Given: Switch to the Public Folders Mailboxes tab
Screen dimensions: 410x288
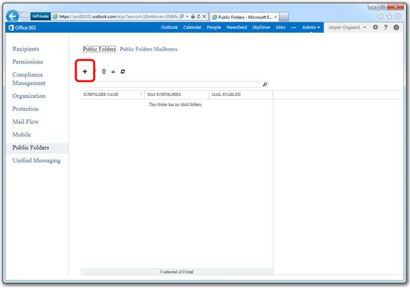Looking at the screenshot, I should point(148,49).
